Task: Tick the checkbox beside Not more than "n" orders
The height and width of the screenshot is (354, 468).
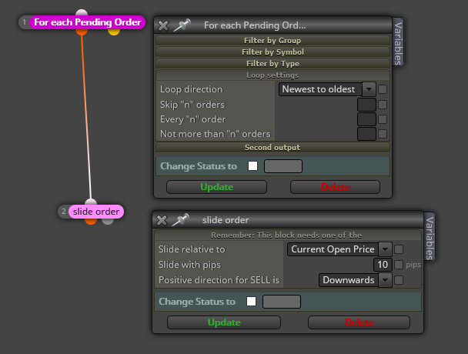Action: pyautogui.click(x=383, y=134)
